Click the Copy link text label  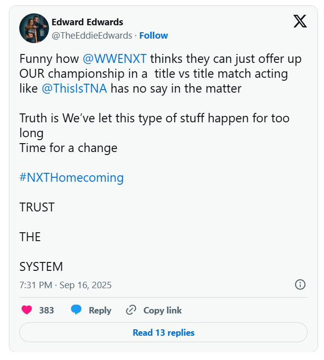tap(162, 310)
